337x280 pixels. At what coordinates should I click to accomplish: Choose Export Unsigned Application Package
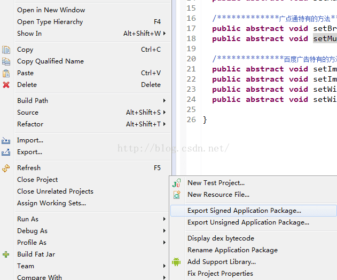tap(248, 222)
